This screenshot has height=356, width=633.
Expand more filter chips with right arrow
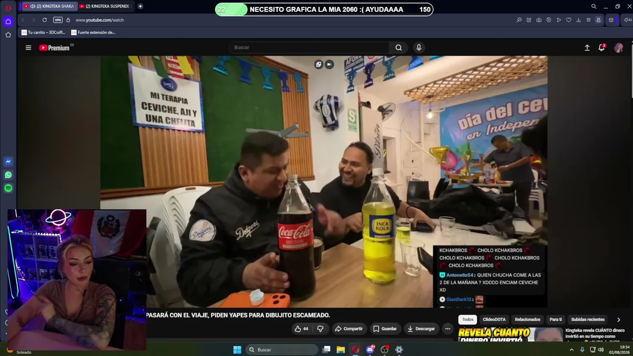[x=618, y=320]
